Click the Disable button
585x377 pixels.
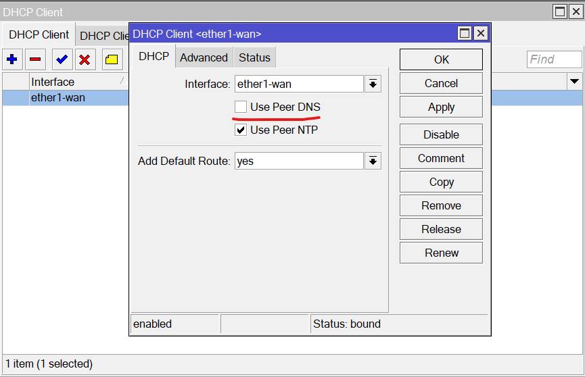pyautogui.click(x=441, y=134)
